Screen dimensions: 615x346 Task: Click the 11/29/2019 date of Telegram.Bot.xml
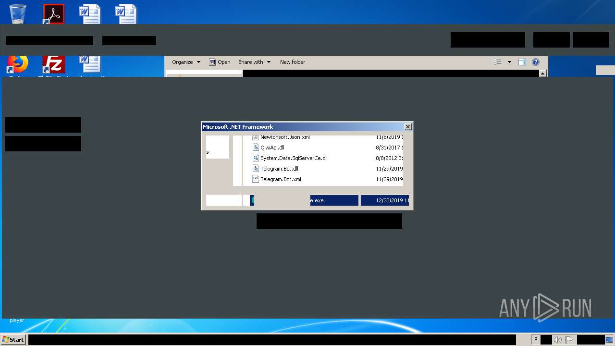(390, 179)
